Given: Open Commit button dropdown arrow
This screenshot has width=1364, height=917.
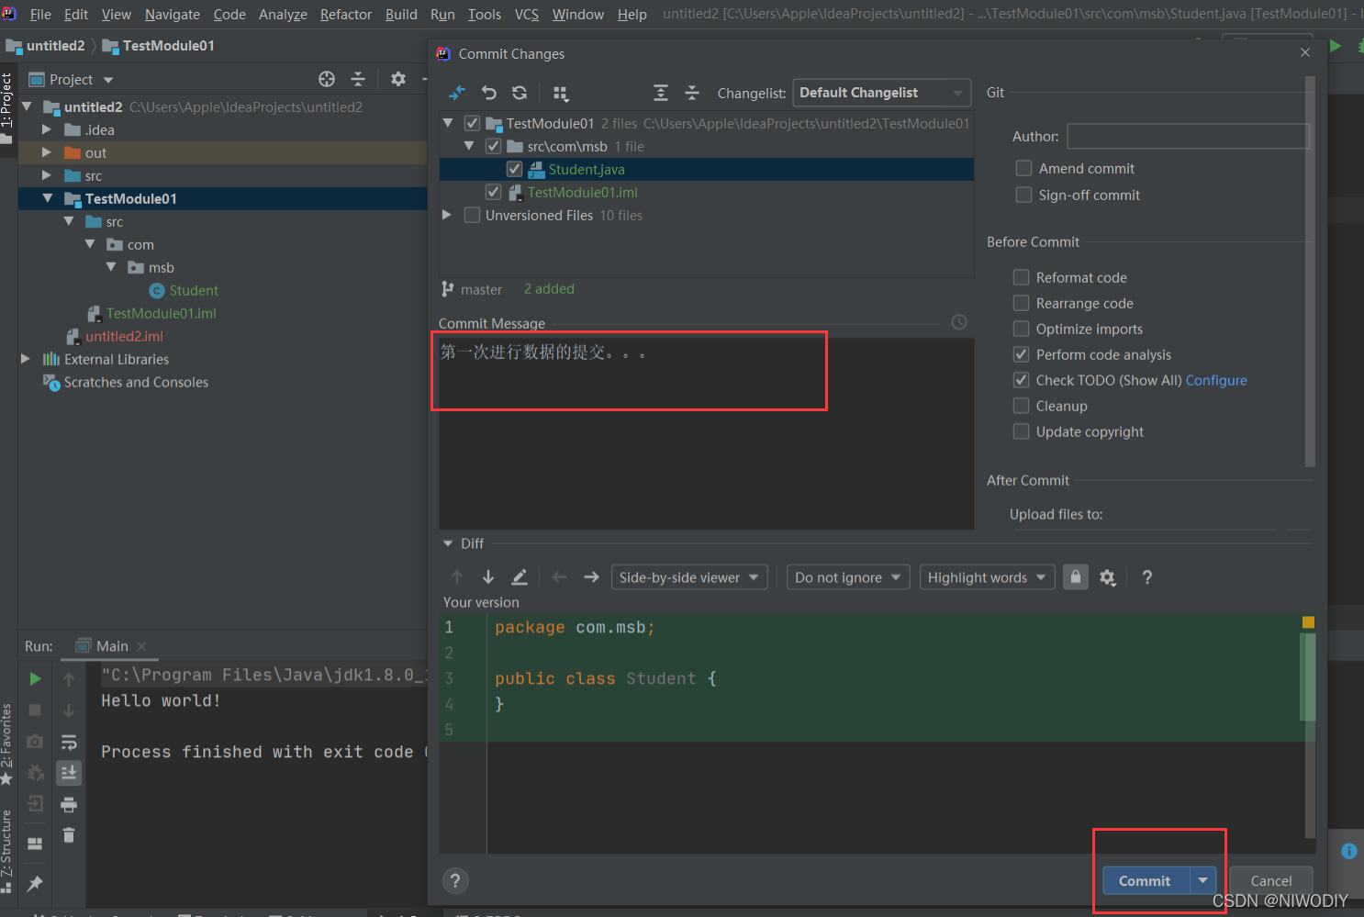Looking at the screenshot, I should [x=1203, y=881].
